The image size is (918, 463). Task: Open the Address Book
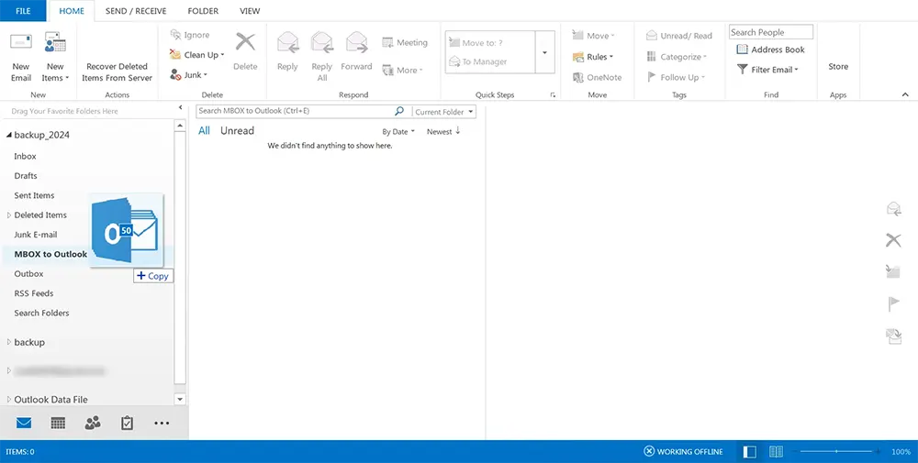770,50
